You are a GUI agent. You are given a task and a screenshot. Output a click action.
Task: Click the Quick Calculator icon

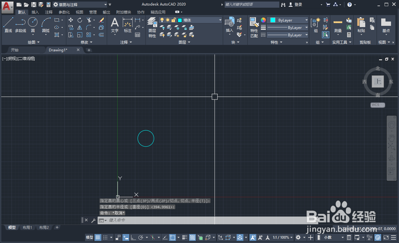pyautogui.click(x=349, y=35)
